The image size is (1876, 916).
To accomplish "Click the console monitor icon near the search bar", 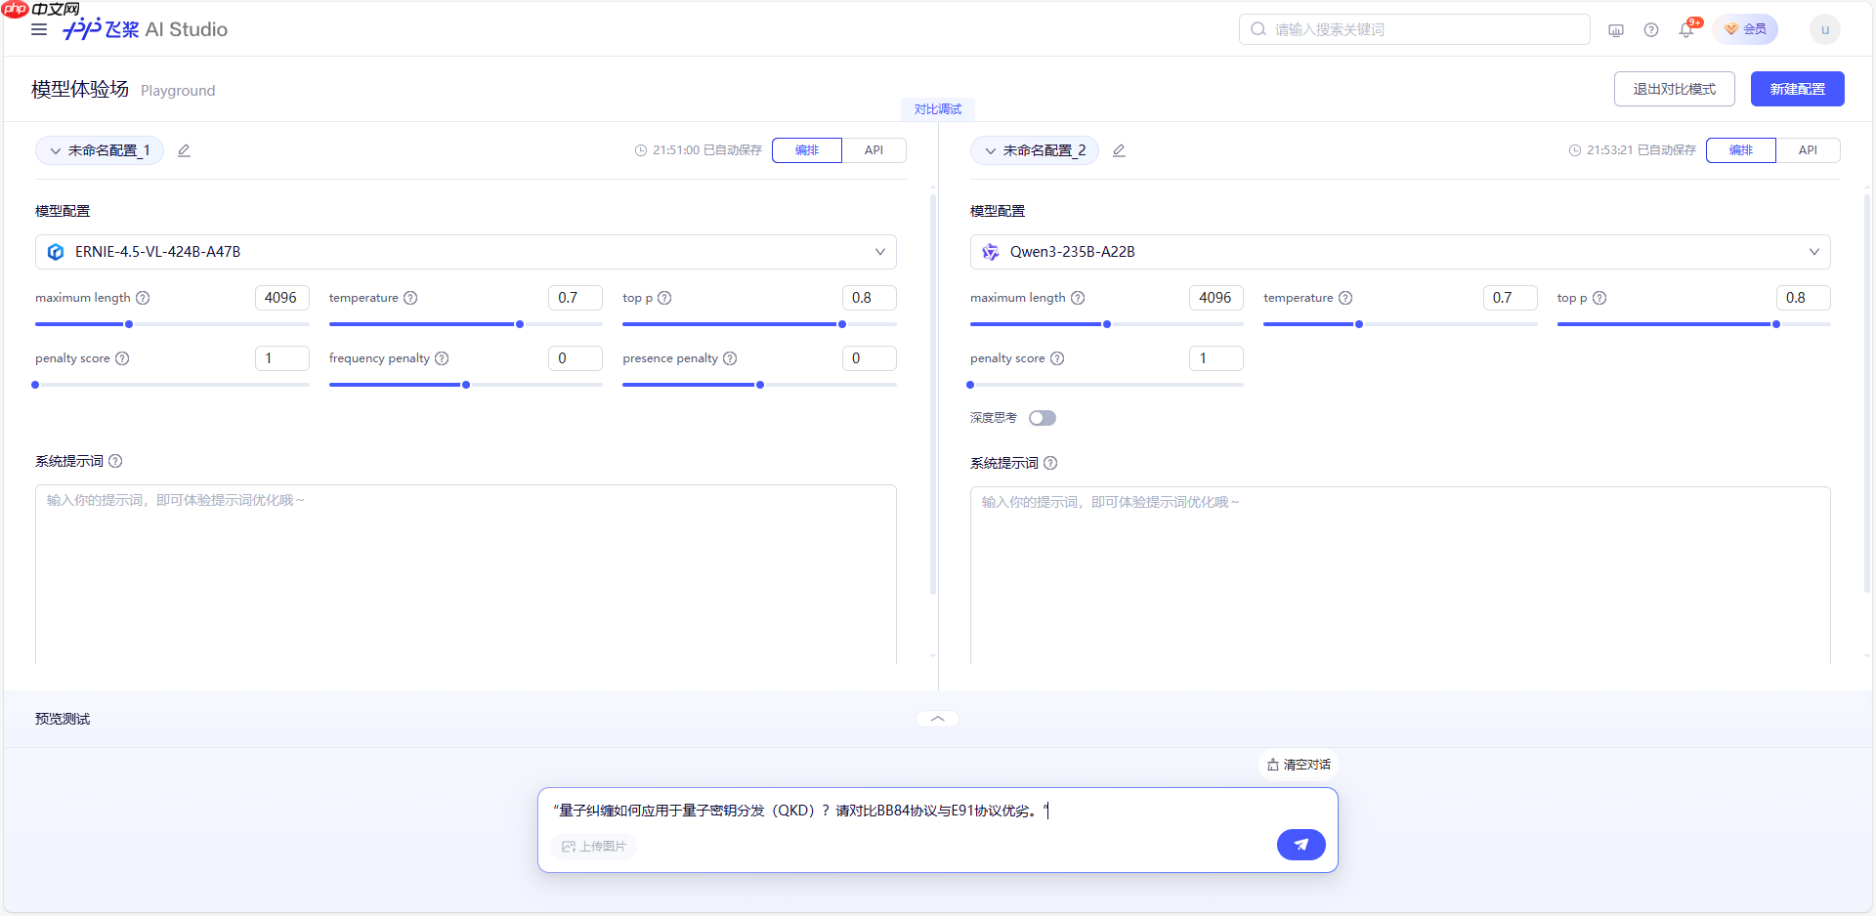I will tap(1615, 30).
